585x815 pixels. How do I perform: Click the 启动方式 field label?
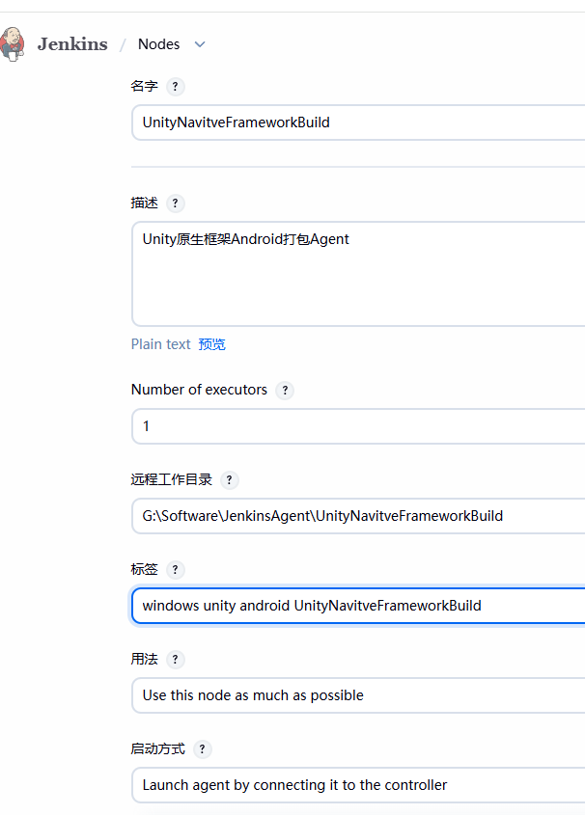point(157,749)
